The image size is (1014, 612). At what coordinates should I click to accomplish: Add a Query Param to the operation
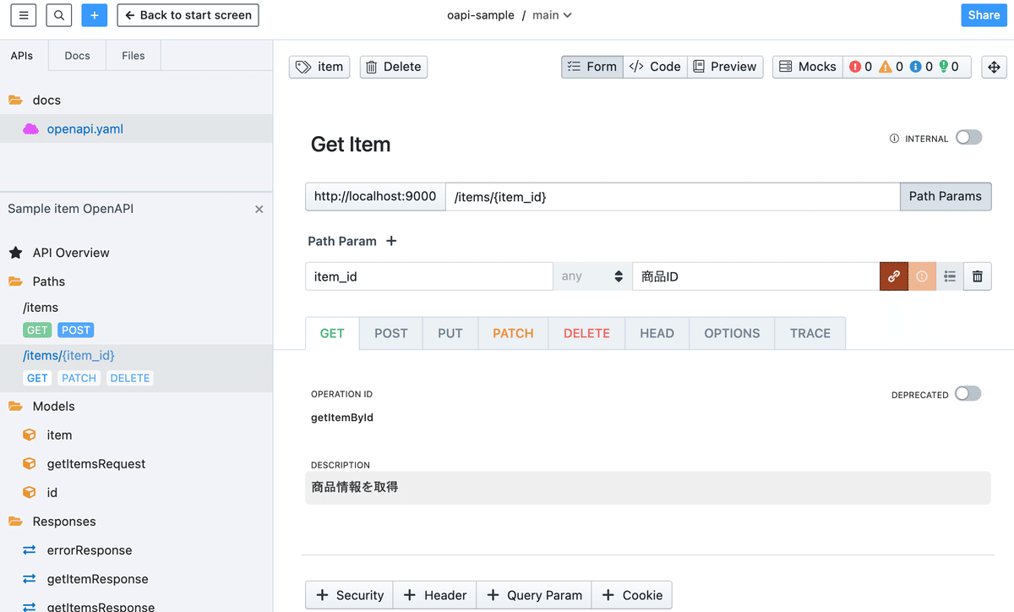click(x=533, y=594)
